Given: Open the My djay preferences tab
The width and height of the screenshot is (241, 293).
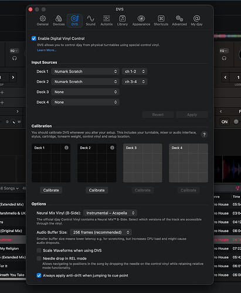Looking at the screenshot, I should (196, 21).
